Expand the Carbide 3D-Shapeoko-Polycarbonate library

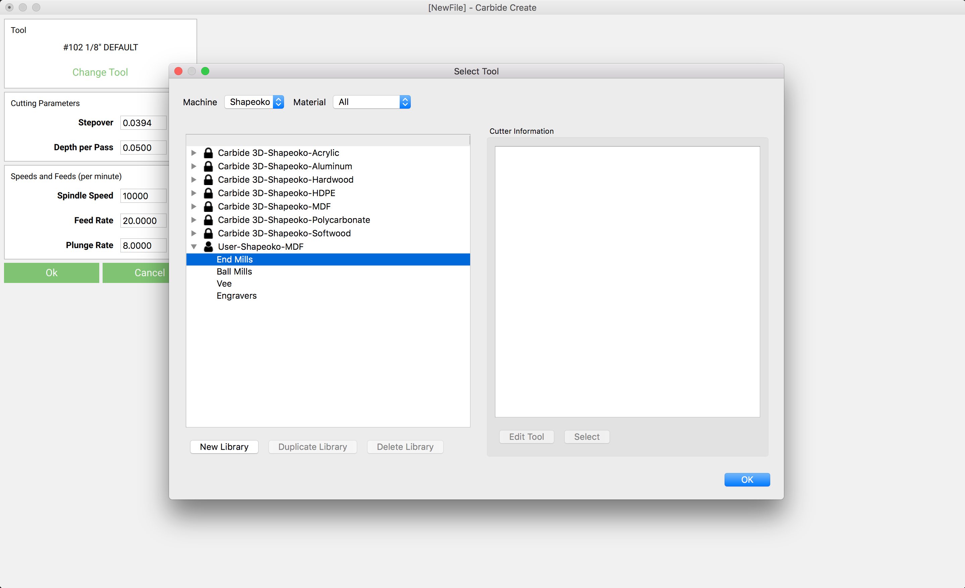point(193,220)
